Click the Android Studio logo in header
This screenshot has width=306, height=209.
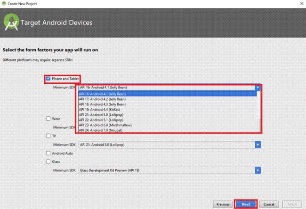coord(11,22)
